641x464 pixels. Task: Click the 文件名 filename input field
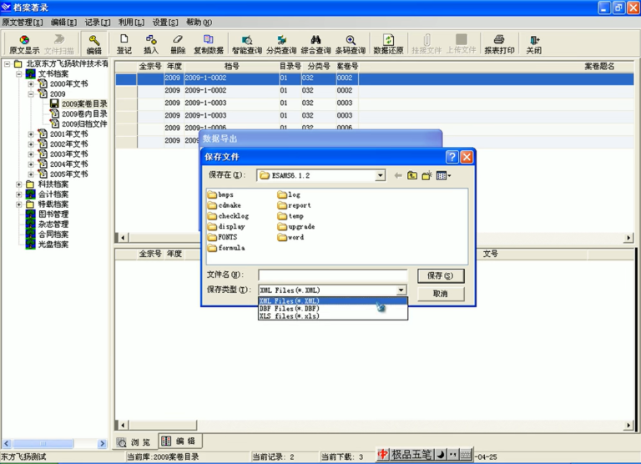click(x=333, y=275)
